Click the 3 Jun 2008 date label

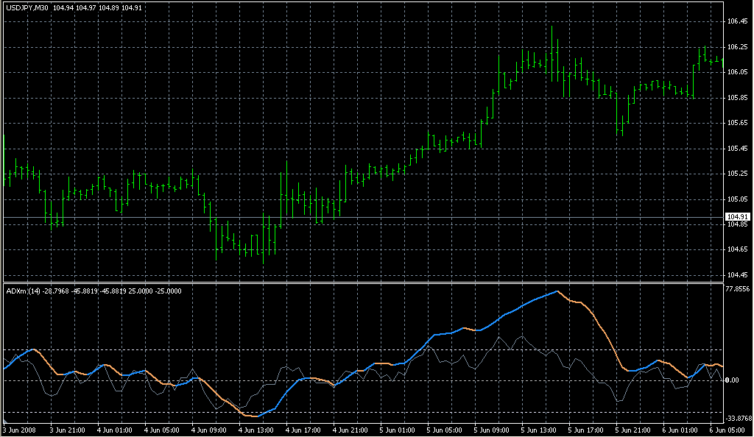[20, 430]
